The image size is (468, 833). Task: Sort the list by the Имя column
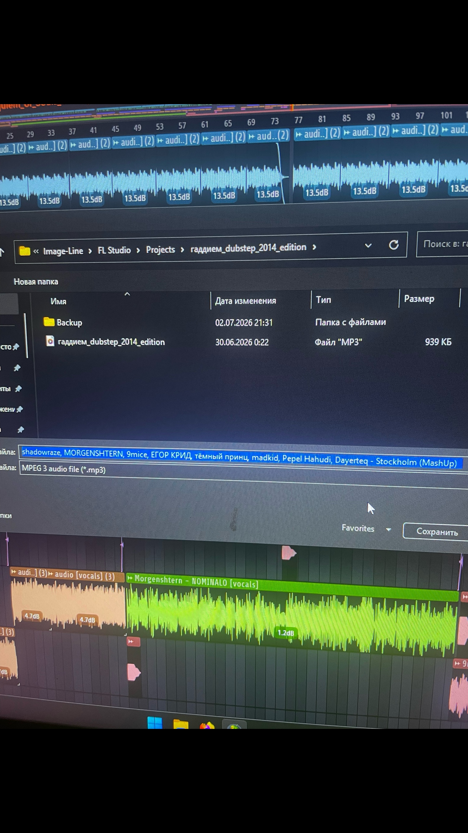tap(58, 301)
